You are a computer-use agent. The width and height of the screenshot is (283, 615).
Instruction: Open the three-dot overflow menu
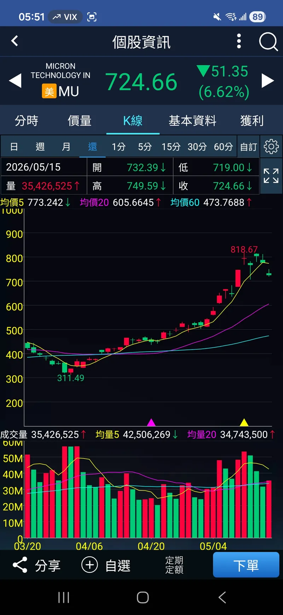(239, 41)
